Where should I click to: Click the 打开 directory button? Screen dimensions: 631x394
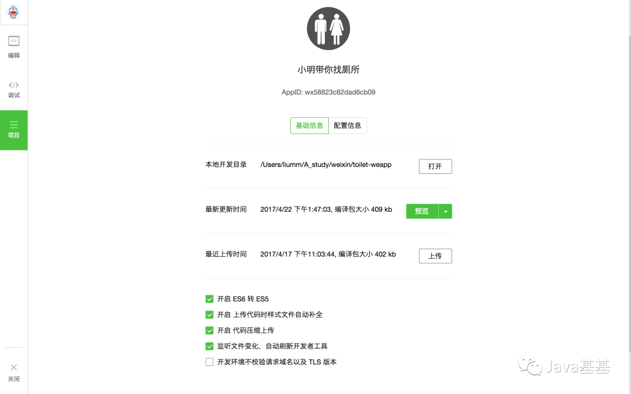pos(435,166)
